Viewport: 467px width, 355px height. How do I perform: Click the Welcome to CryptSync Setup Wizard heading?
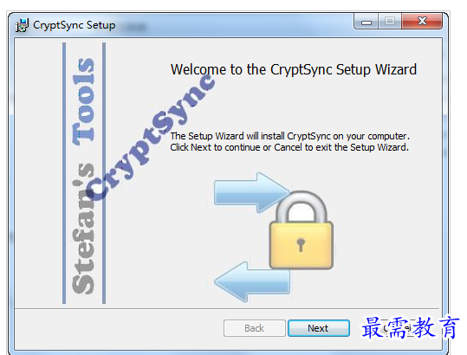[x=294, y=70]
